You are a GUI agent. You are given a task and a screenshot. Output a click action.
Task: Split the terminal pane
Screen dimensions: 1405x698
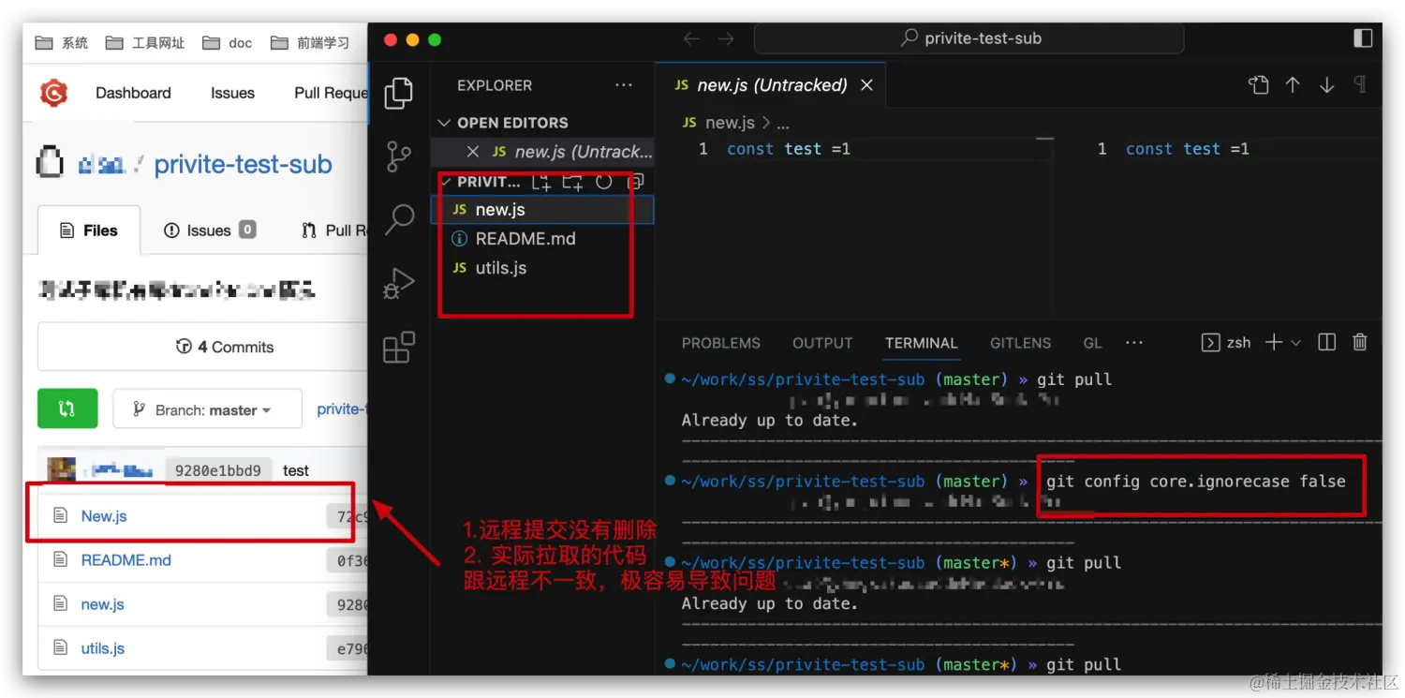[1326, 342]
